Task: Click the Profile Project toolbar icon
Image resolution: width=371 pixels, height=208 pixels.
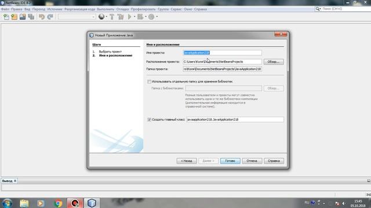Action: pos(151,17)
